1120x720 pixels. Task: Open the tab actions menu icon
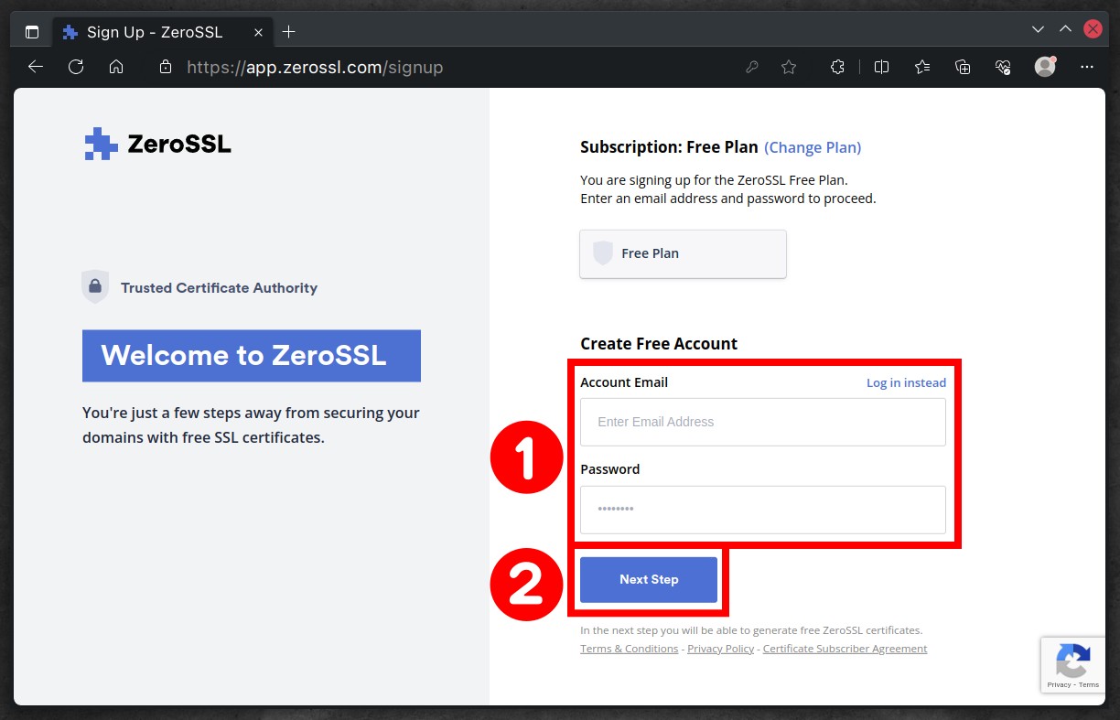pos(32,32)
